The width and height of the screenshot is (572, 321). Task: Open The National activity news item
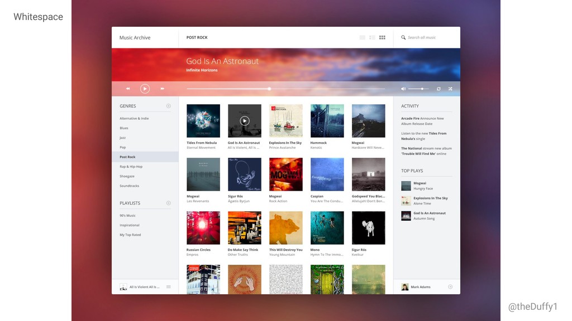tap(426, 151)
